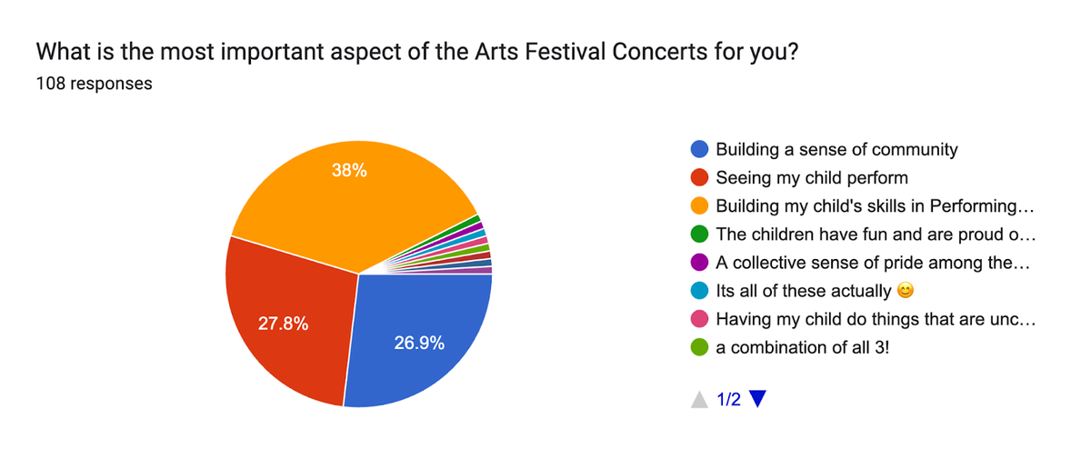The height and width of the screenshot is (459, 1091).
Task: Select the blue 26.9% pie slice
Action: click(x=418, y=341)
